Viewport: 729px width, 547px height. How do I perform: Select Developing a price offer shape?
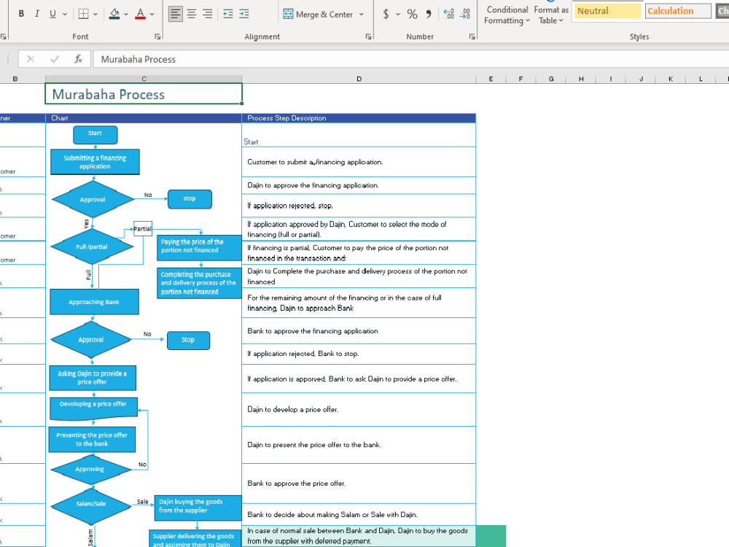(93, 408)
